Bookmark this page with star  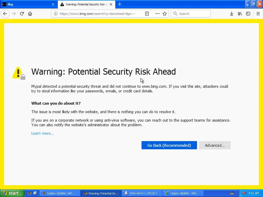tap(165, 14)
